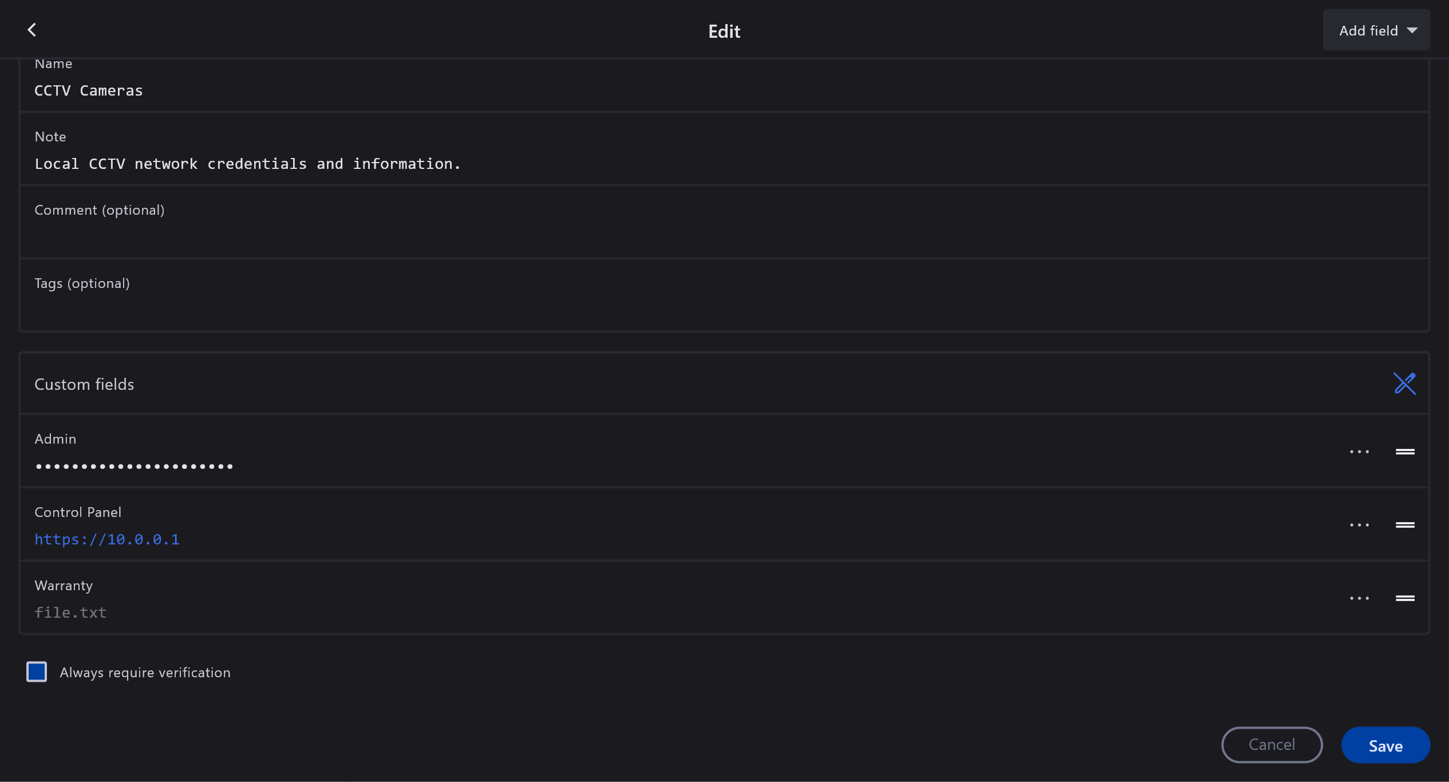The width and height of the screenshot is (1449, 782).
Task: Click the Warranty file.txt attachment
Action: [x=70, y=613]
